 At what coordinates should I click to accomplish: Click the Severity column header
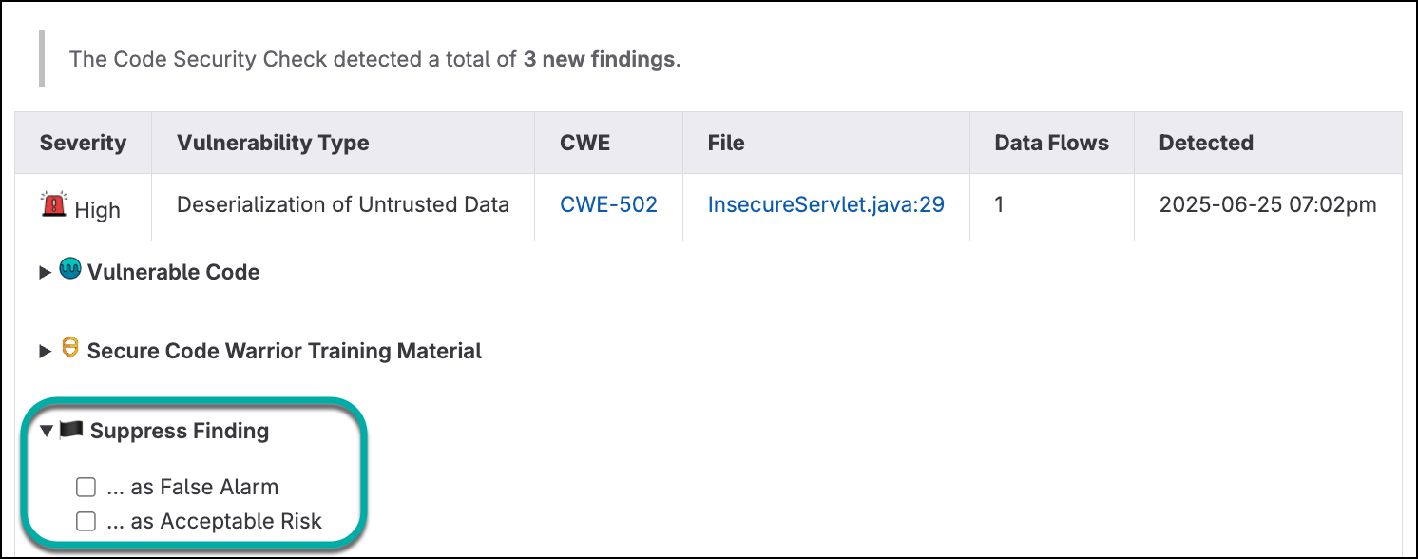point(83,144)
